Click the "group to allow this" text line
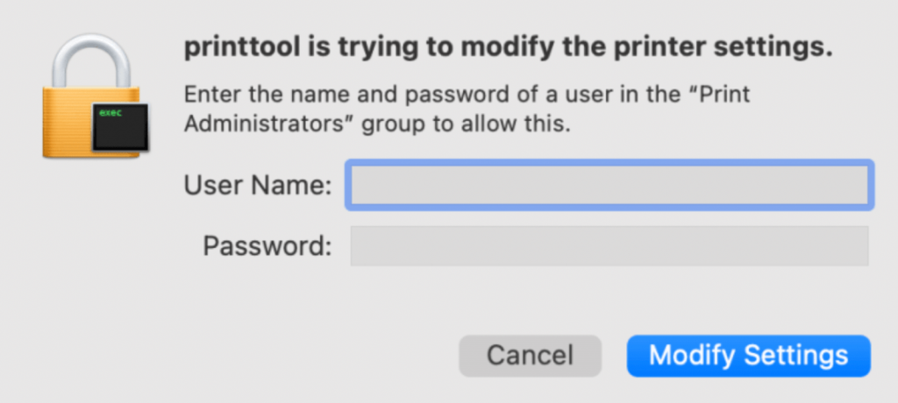898x403 pixels. pyautogui.click(x=467, y=124)
